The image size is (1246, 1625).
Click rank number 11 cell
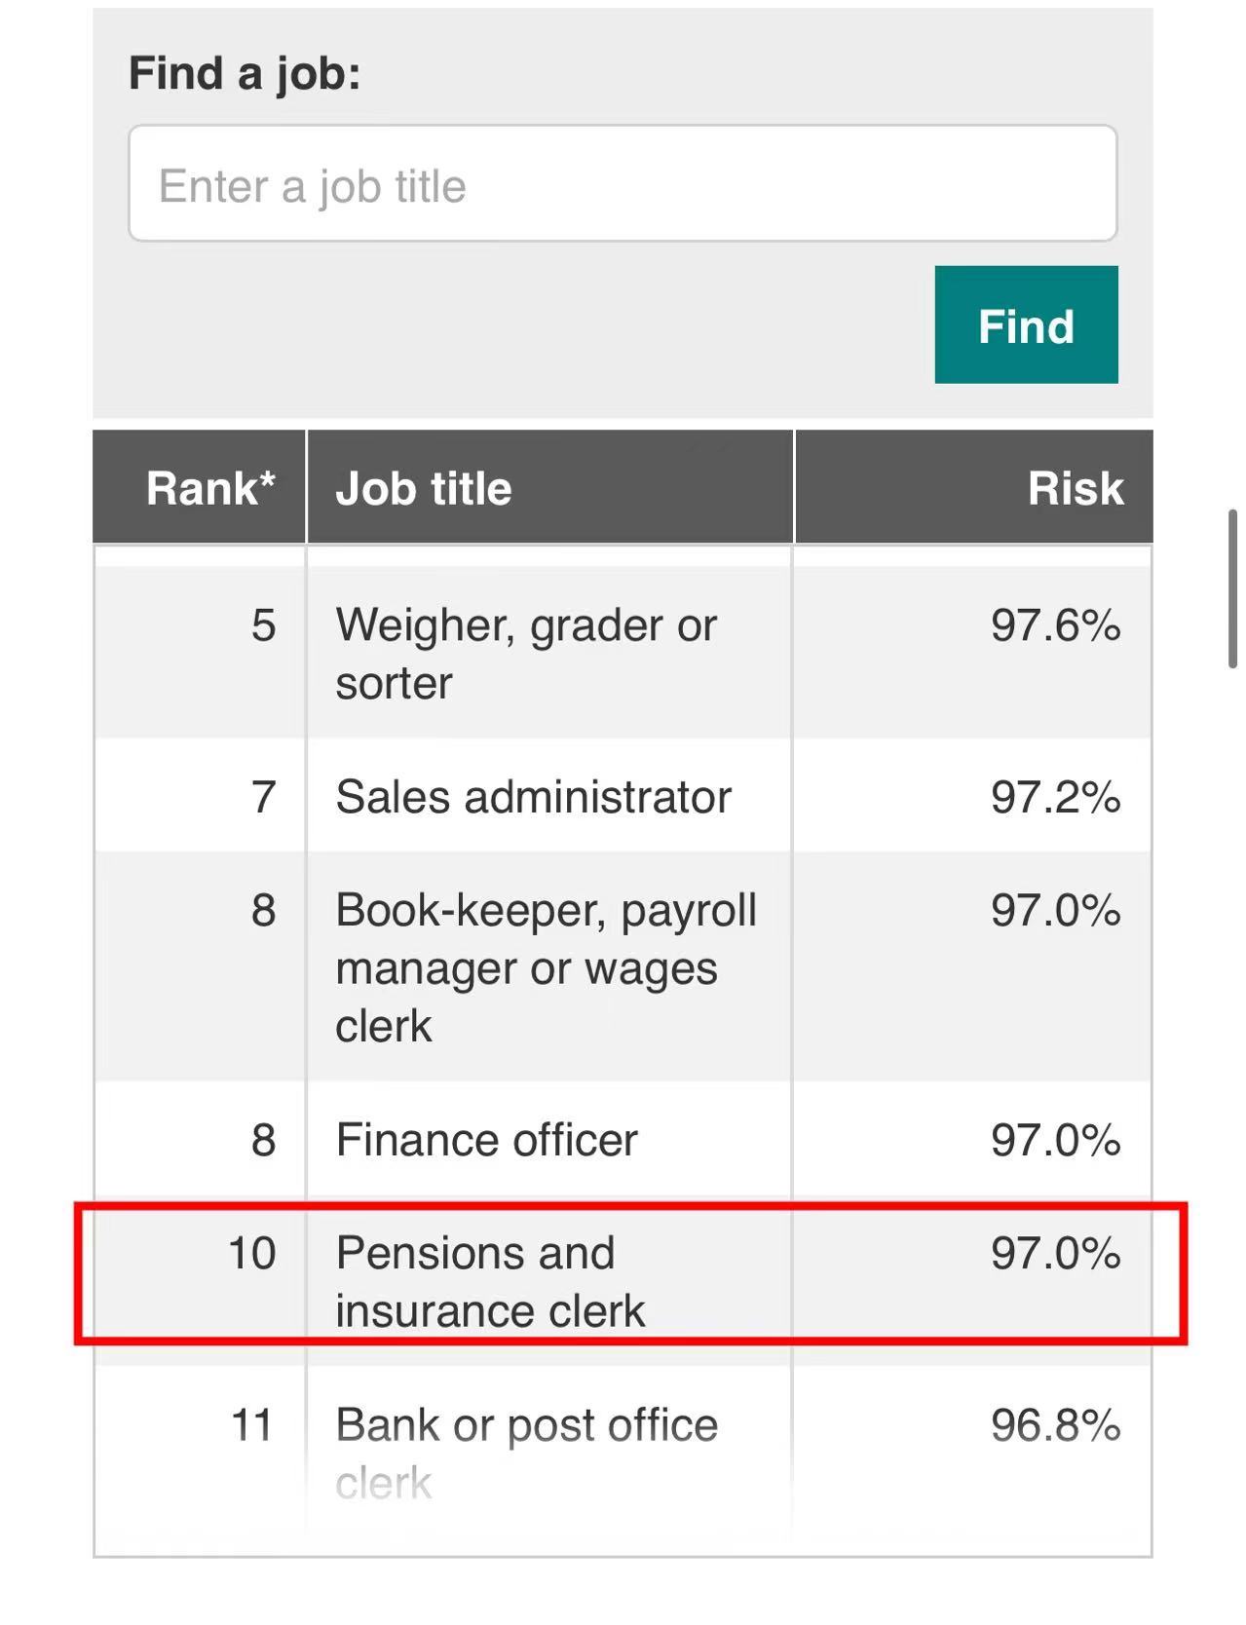pos(251,1425)
